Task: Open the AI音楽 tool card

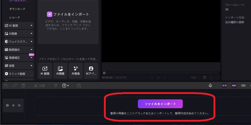Action: 76,71
